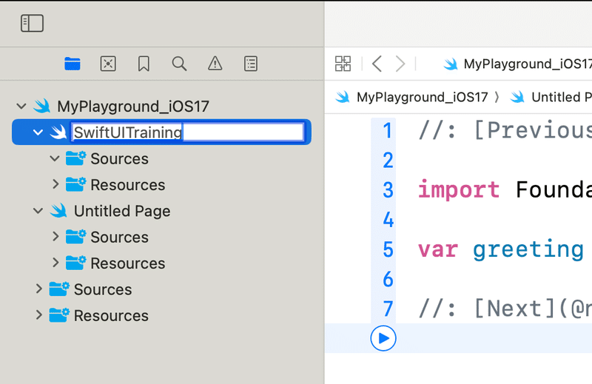This screenshot has width=592, height=384.
Task: Click the import keyword on line 3
Action: tap(459, 189)
